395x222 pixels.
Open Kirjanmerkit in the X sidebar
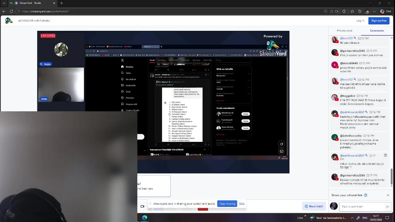[x=129, y=104]
